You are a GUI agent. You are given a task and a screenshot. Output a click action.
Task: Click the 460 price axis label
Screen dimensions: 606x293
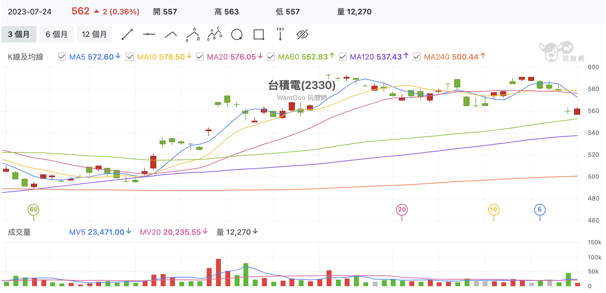(593, 220)
